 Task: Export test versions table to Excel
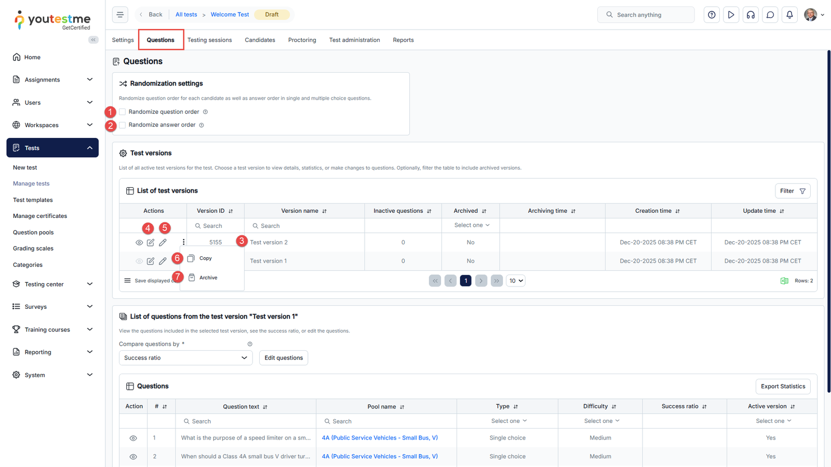click(784, 281)
